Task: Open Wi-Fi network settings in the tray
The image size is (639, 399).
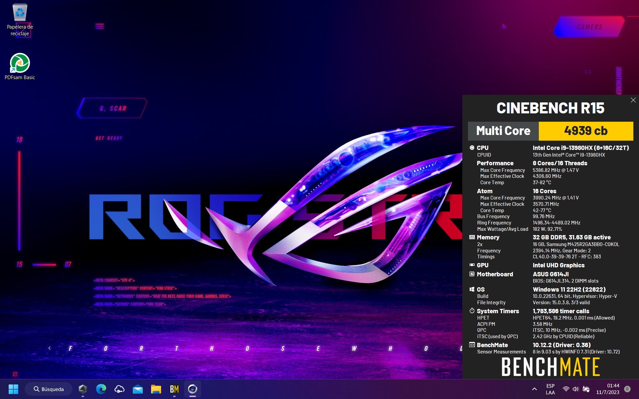Action: [566, 389]
